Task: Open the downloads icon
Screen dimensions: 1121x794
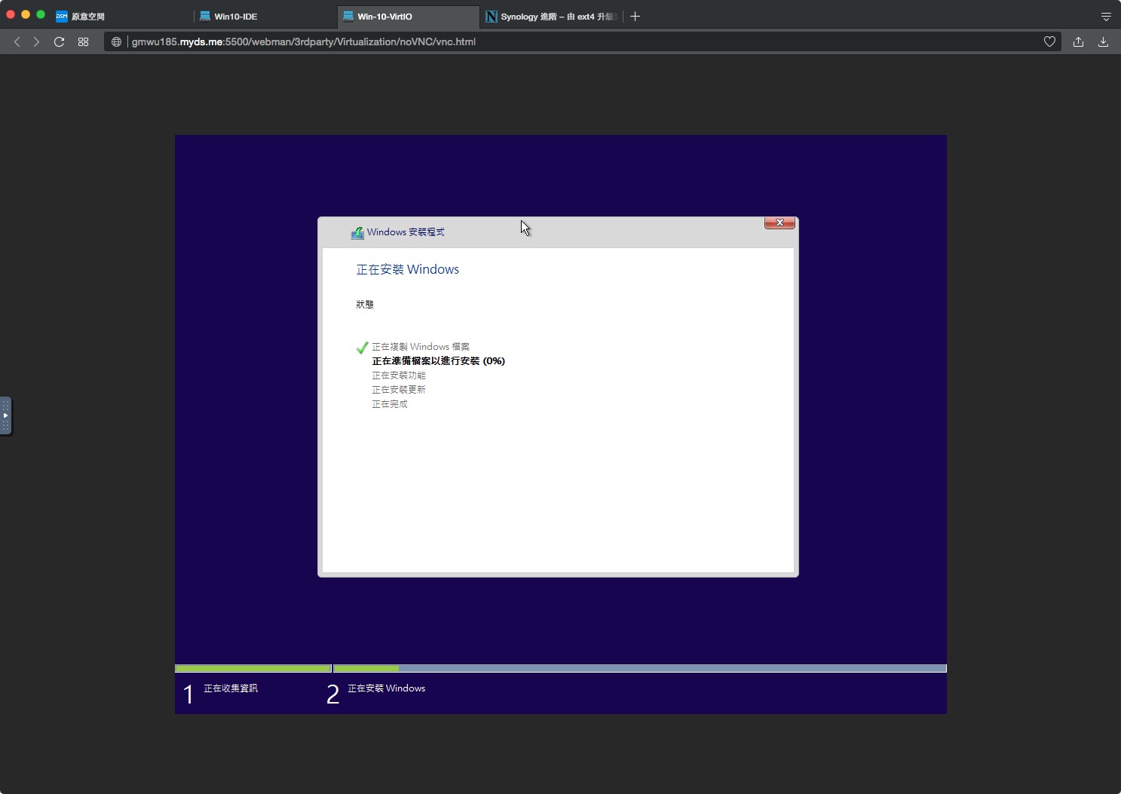Action: [1103, 41]
